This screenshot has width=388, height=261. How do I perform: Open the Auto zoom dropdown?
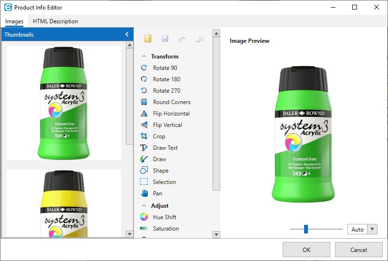click(x=372, y=229)
